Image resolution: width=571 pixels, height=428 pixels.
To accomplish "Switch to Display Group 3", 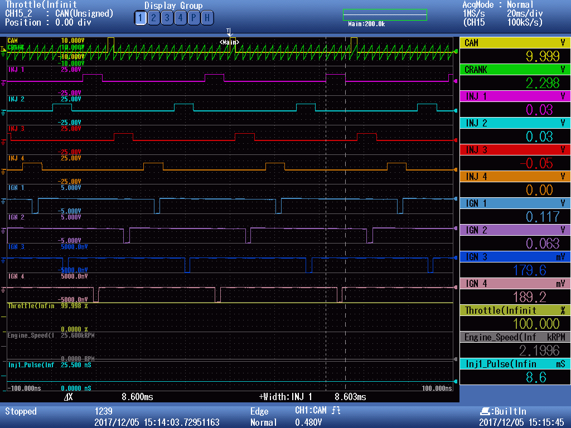I will [167, 18].
